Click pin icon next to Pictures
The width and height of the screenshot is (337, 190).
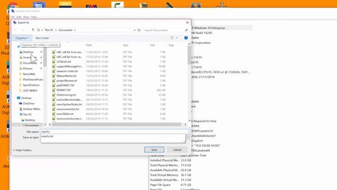[41, 69]
